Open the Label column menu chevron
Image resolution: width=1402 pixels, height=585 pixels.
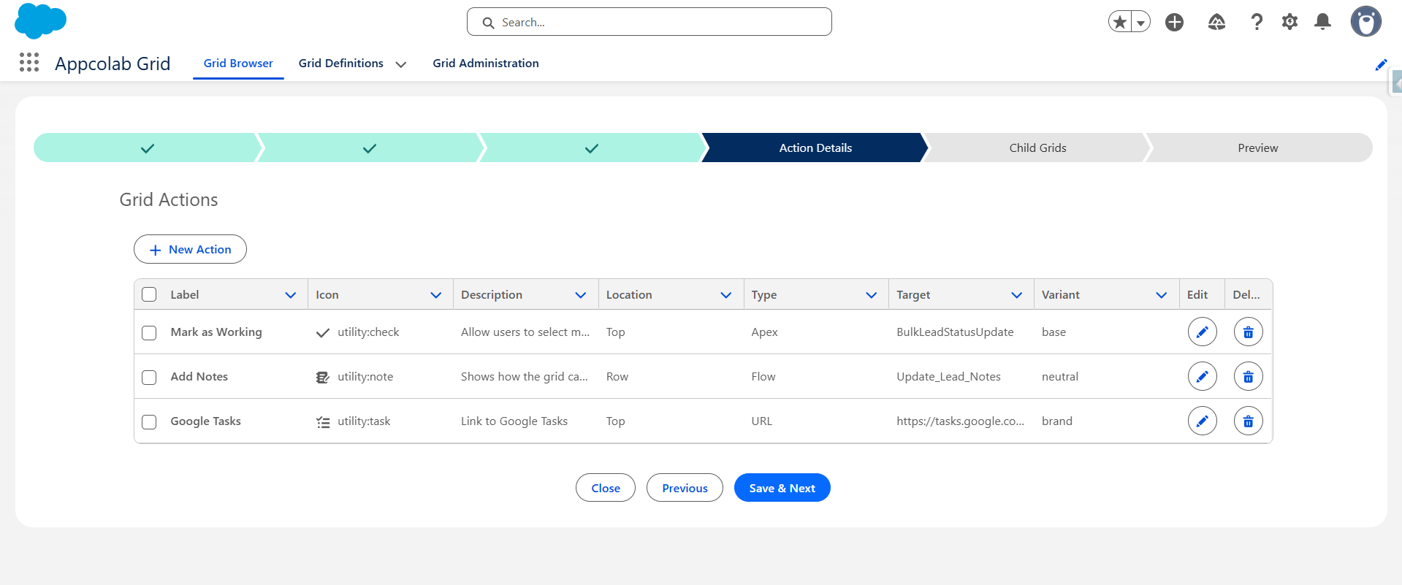coord(291,295)
